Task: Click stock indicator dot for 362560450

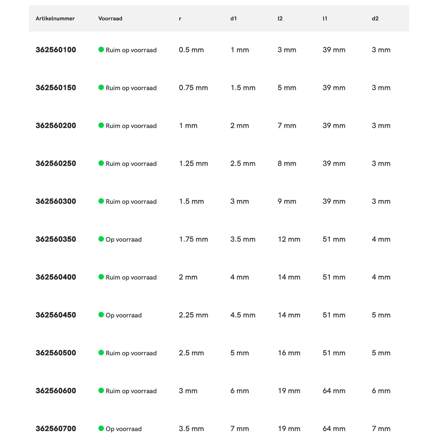Action: [x=101, y=315]
